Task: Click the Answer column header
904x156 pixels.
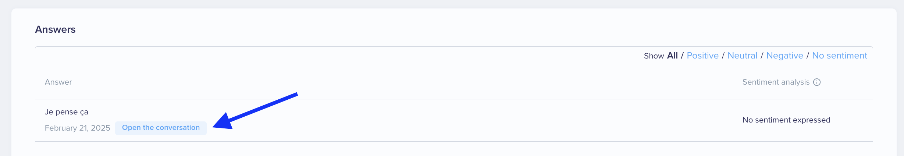Action: (x=58, y=82)
